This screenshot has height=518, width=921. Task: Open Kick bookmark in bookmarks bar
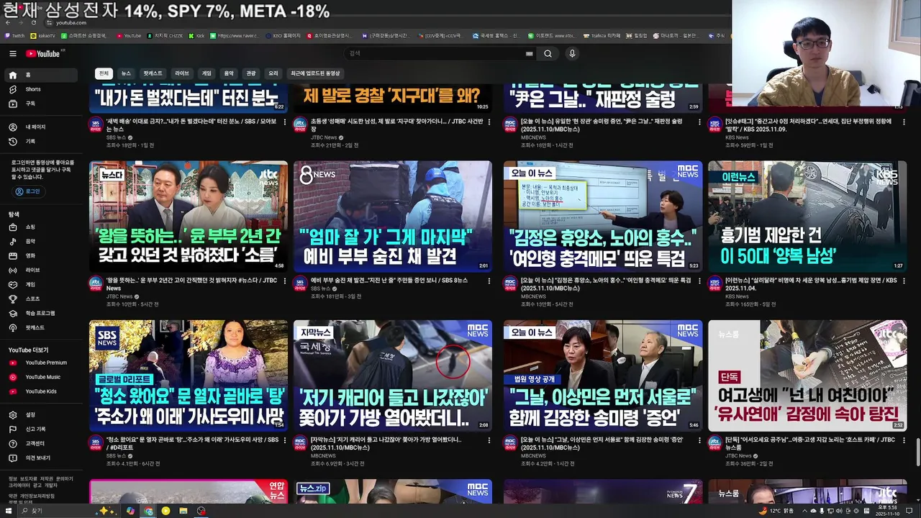pos(196,35)
